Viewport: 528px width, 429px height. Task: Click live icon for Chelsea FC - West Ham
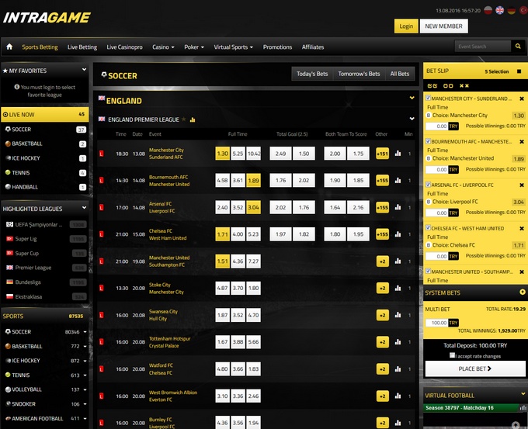(x=102, y=234)
